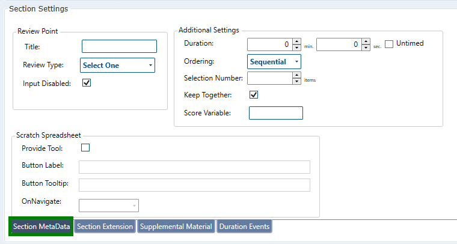This screenshot has height=244, width=457.
Task: Increase Duration minutes with up arrow
Action: tap(296, 41)
